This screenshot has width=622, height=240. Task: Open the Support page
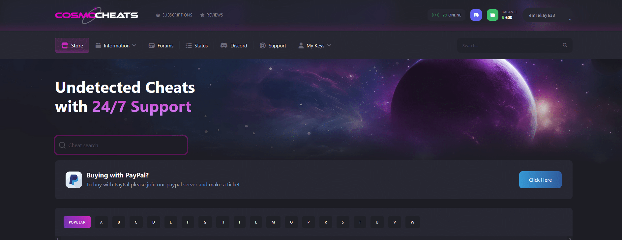[x=273, y=45]
